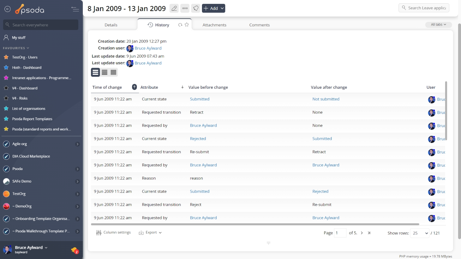Click the Agile org organisation icon
Image resolution: width=461 pixels, height=259 pixels.
pos(6,144)
